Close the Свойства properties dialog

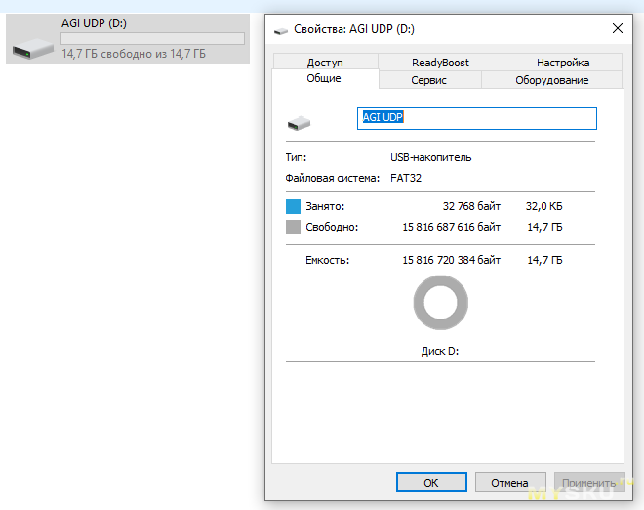(617, 29)
